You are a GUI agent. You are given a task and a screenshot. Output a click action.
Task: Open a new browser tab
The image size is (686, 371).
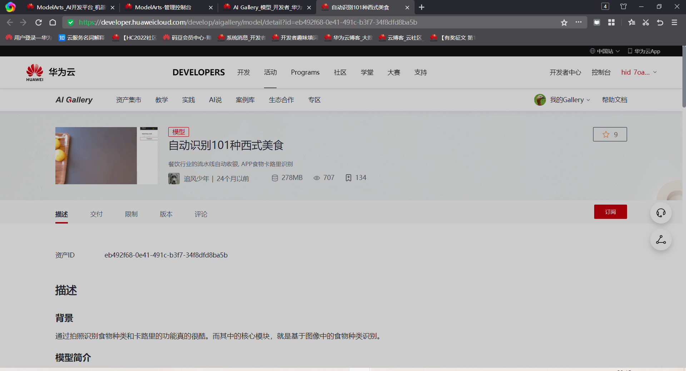[422, 7]
